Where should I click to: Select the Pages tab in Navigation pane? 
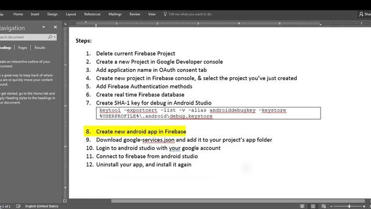23,48
